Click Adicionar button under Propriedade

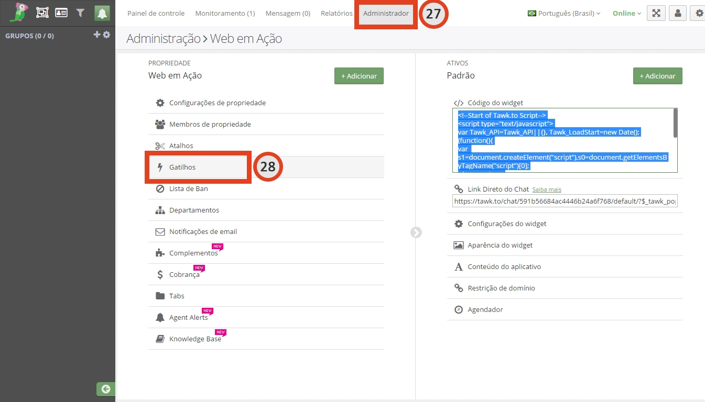[359, 76]
